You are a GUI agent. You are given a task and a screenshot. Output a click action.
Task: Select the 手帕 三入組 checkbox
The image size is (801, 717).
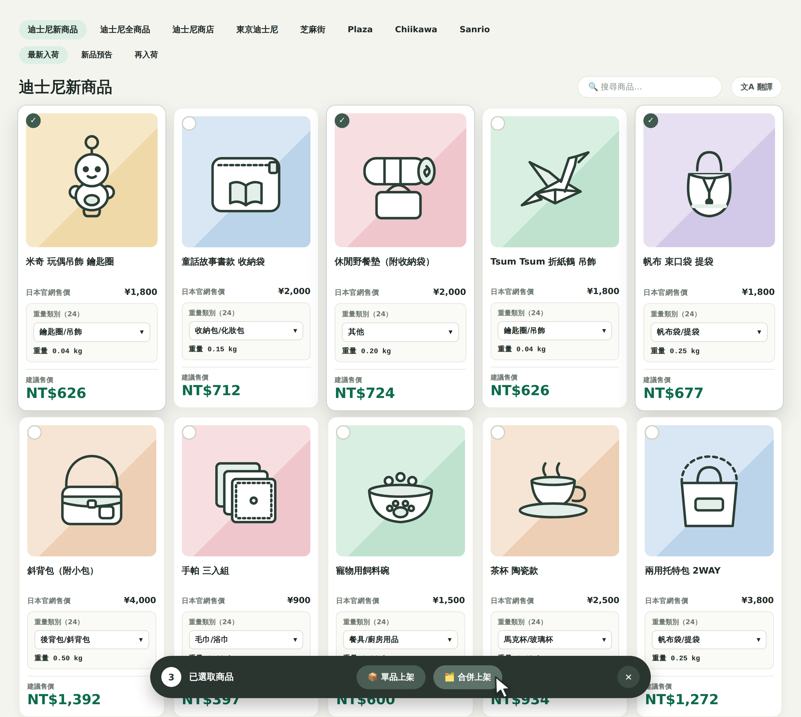pos(189,432)
